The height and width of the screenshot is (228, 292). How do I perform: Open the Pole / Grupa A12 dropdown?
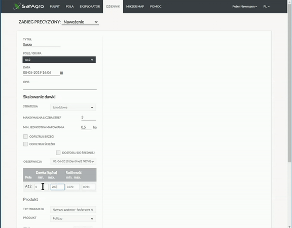[x=59, y=60]
